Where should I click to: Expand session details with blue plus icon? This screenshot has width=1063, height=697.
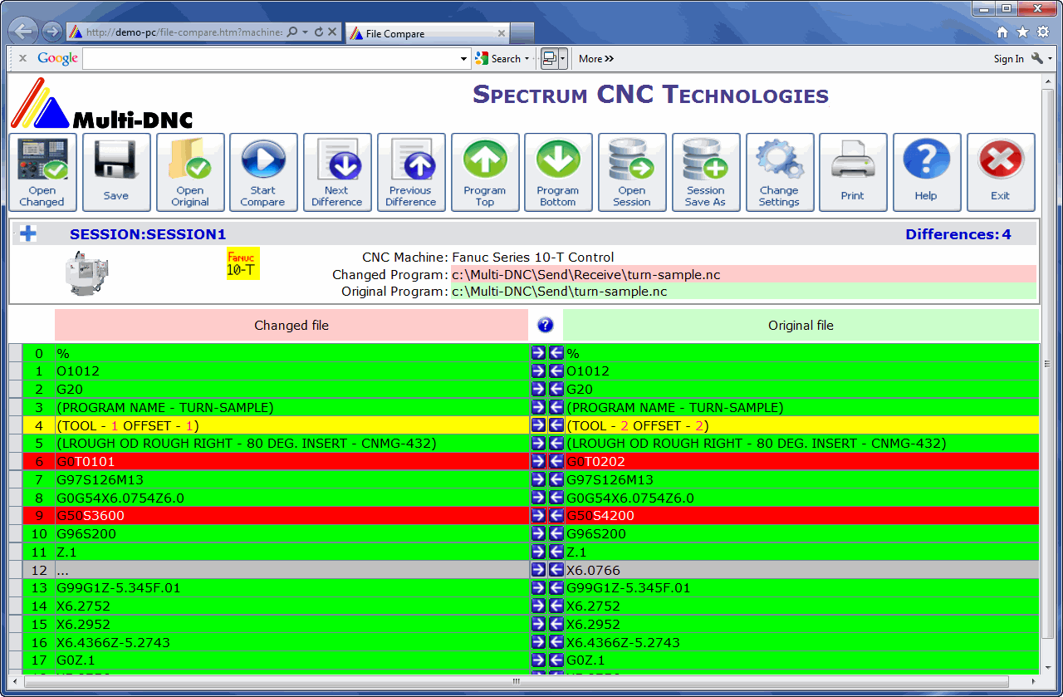(x=28, y=233)
